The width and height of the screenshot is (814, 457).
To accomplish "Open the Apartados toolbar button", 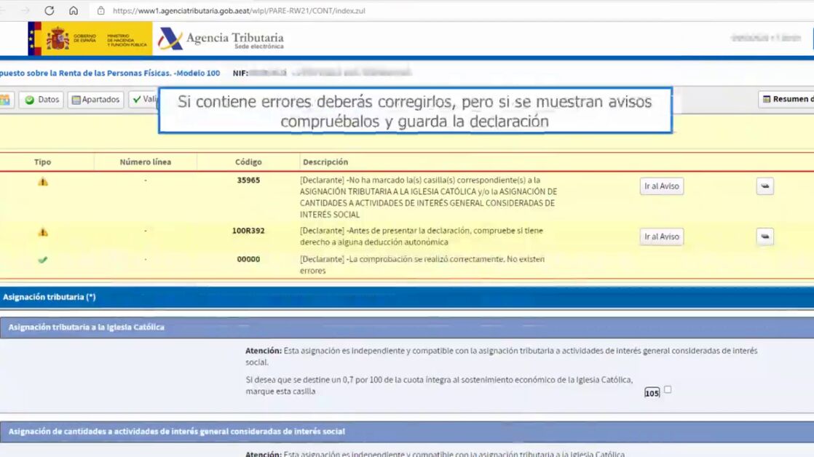I will point(95,100).
